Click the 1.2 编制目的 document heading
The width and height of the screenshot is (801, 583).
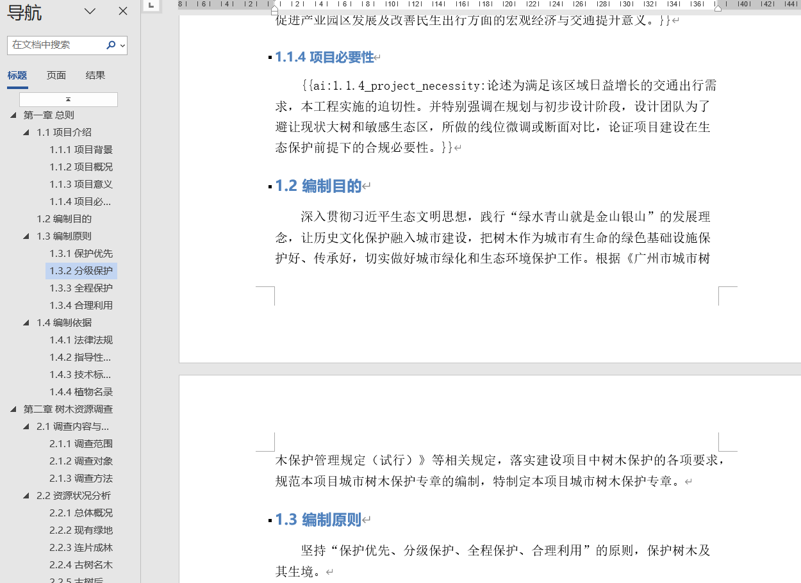[318, 186]
